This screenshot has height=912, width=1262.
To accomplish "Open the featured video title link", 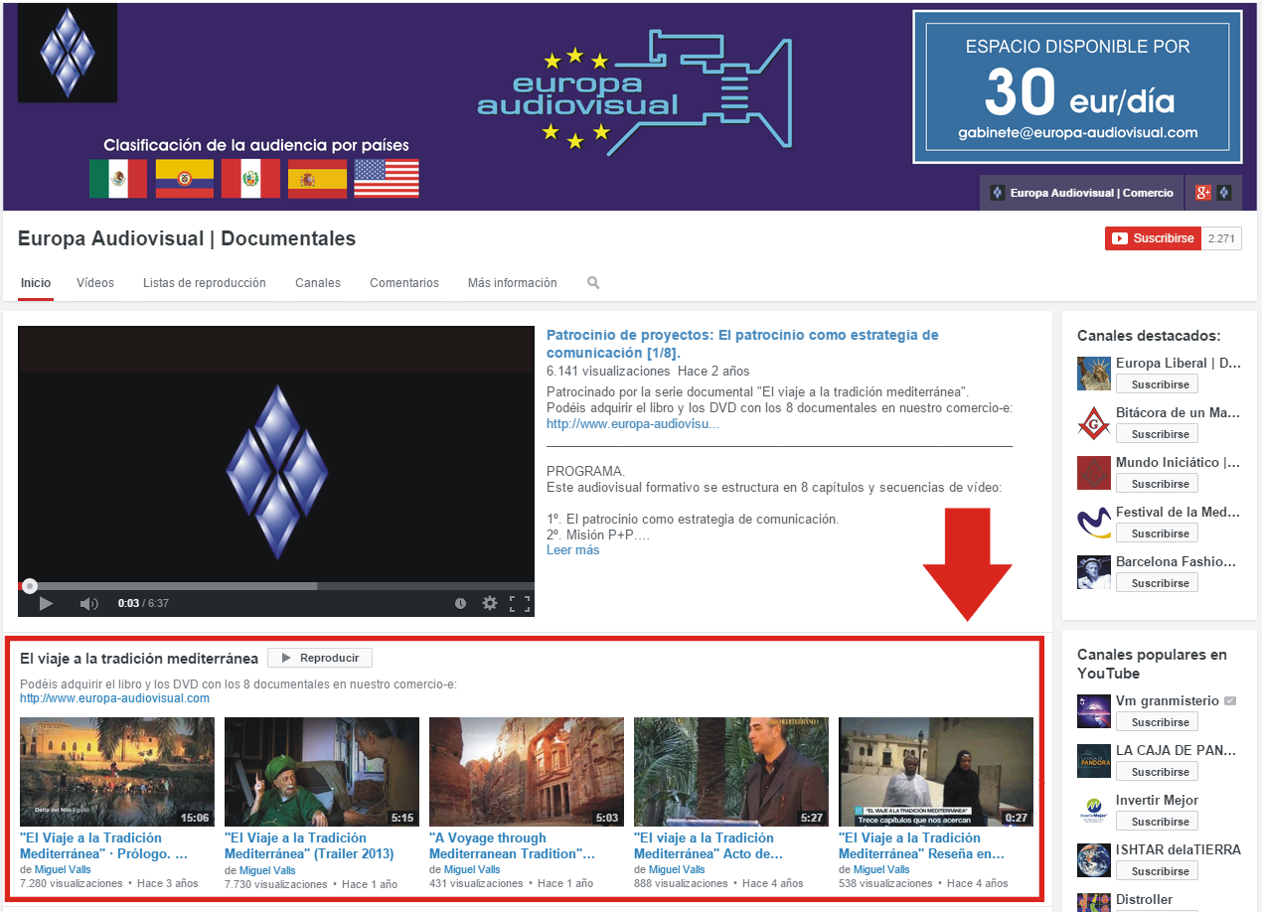I will pyautogui.click(x=742, y=344).
